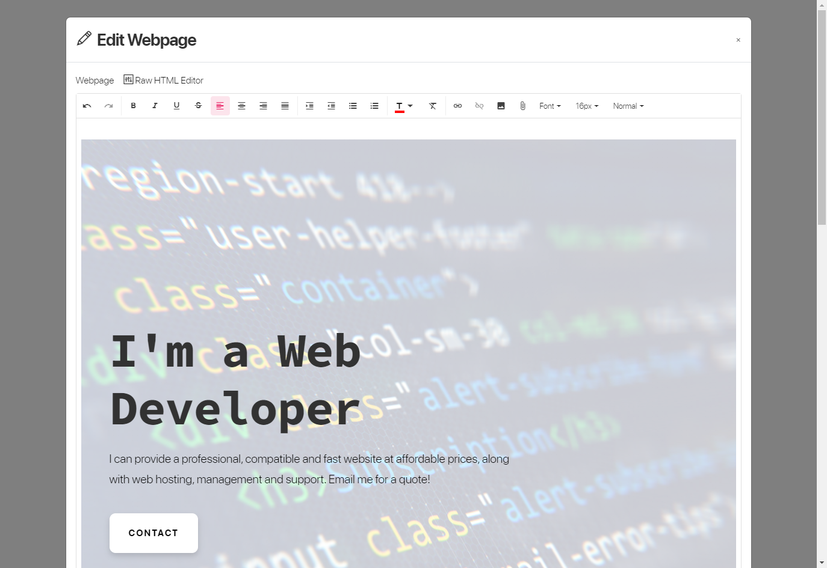Viewport: 827px width, 568px height.
Task: Clear text formatting
Action: [x=433, y=106]
